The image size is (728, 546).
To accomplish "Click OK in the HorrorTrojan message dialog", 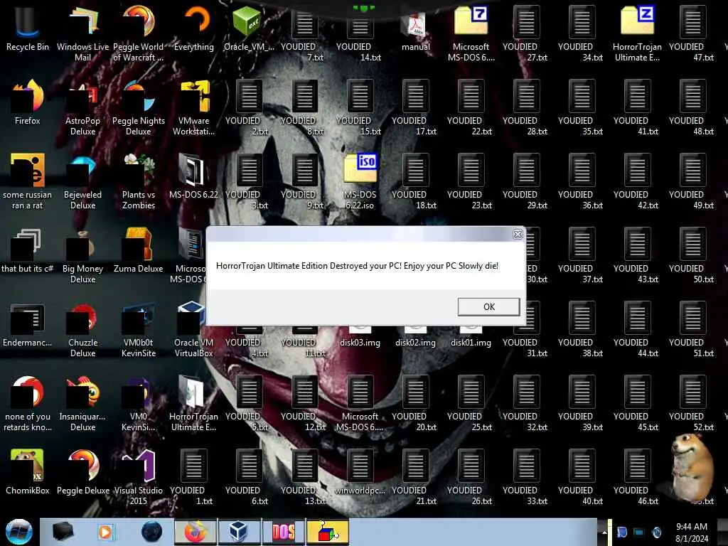I will coord(488,307).
